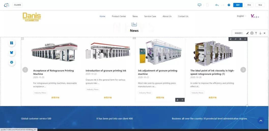The image size is (269, 131).
Task: Open the blue help question-mark icon
Action: [229, 5]
